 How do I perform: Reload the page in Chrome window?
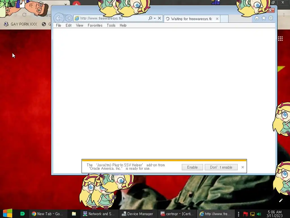(x=24, y=15)
